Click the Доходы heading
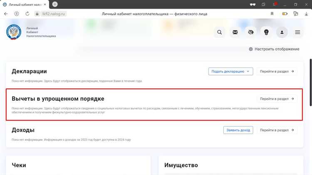 tap(23, 130)
